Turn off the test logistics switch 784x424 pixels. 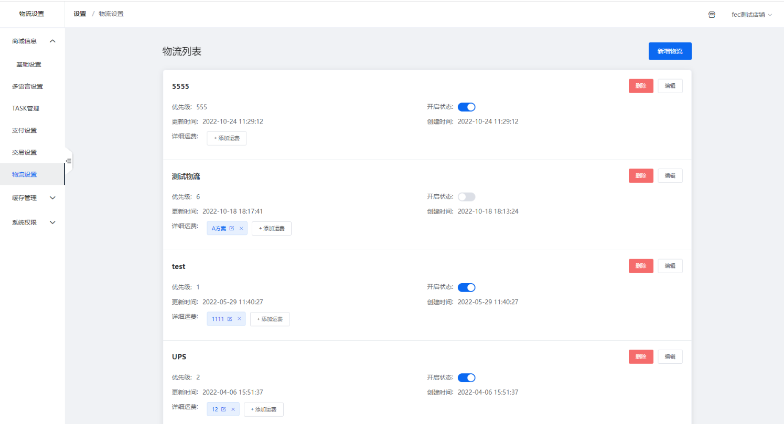(466, 287)
